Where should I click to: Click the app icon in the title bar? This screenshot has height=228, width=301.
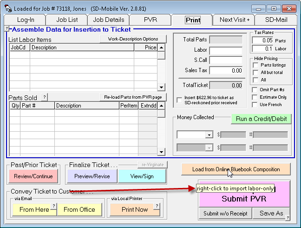(8, 8)
